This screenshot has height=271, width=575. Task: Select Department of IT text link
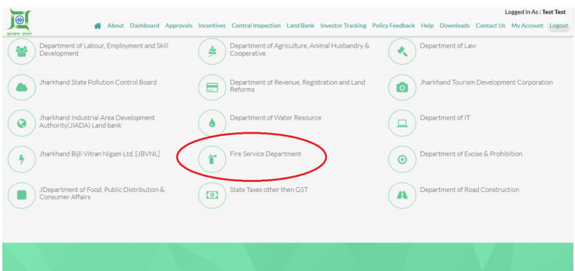(445, 118)
